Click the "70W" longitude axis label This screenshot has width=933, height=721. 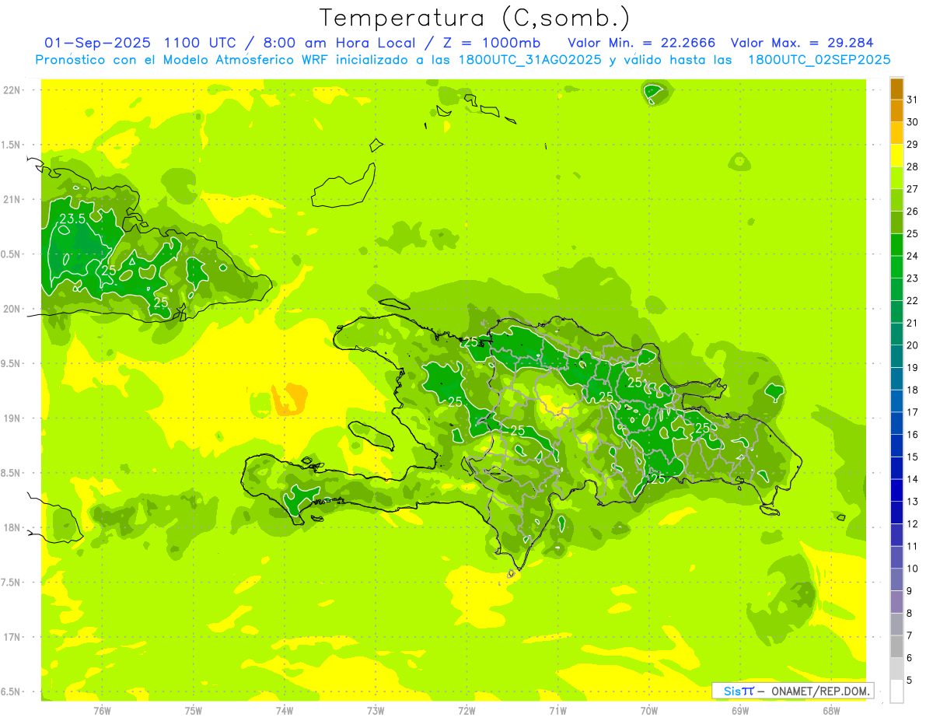pos(649,711)
